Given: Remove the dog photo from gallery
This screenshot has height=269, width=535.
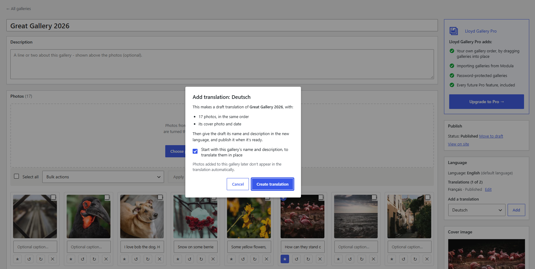Looking at the screenshot, I should (x=159, y=259).
